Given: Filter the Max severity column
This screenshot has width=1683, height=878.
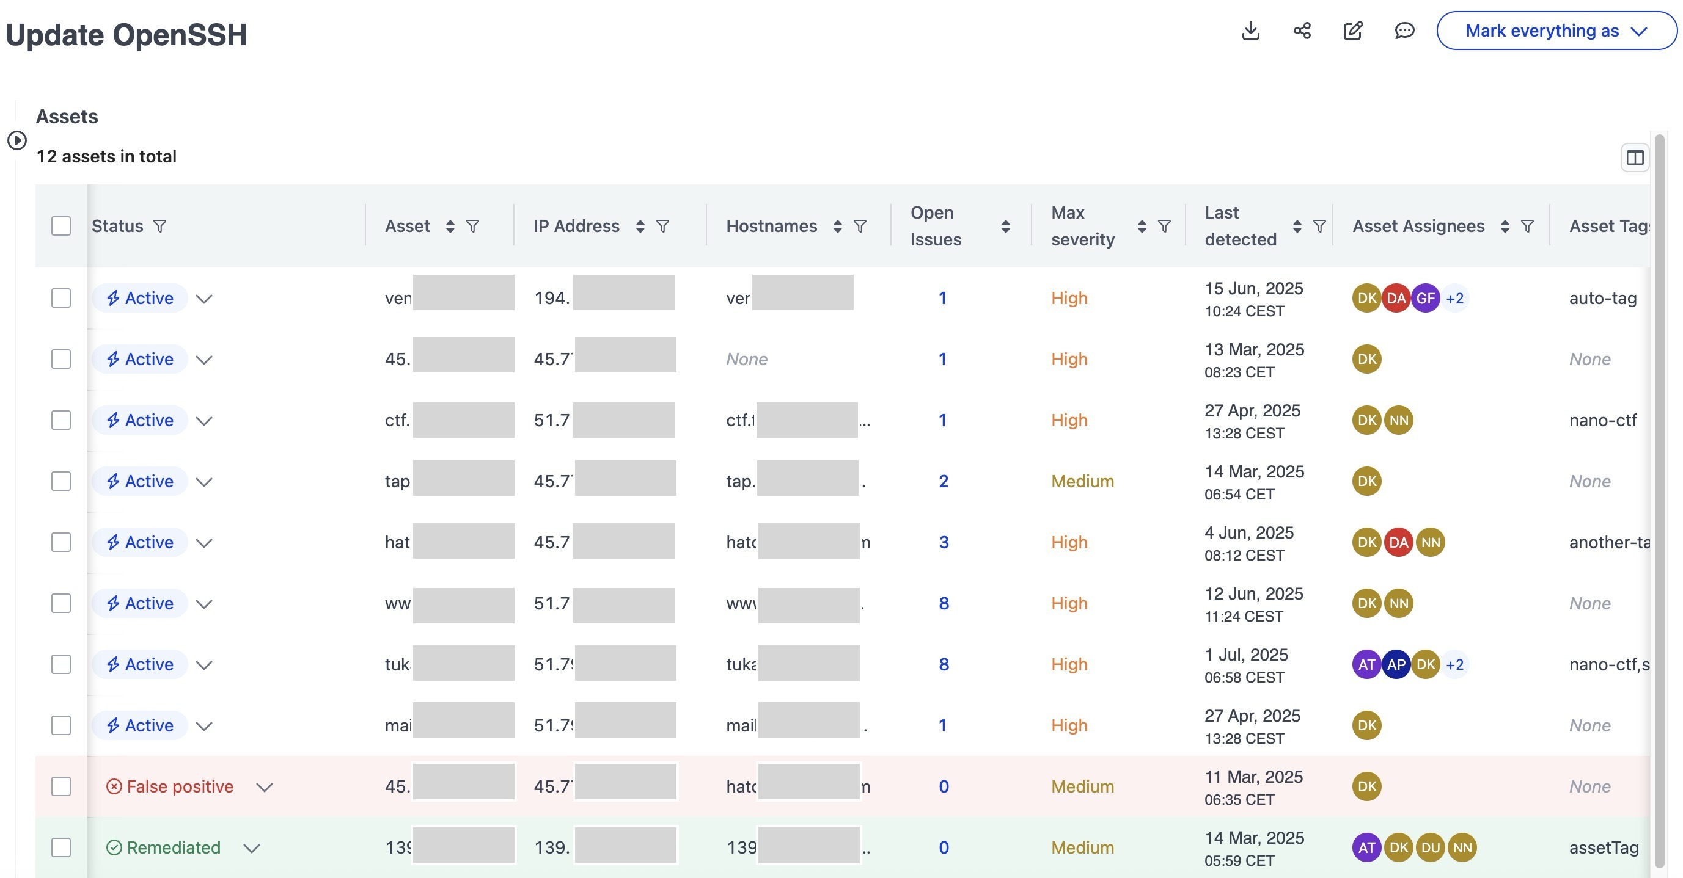Looking at the screenshot, I should (x=1164, y=226).
